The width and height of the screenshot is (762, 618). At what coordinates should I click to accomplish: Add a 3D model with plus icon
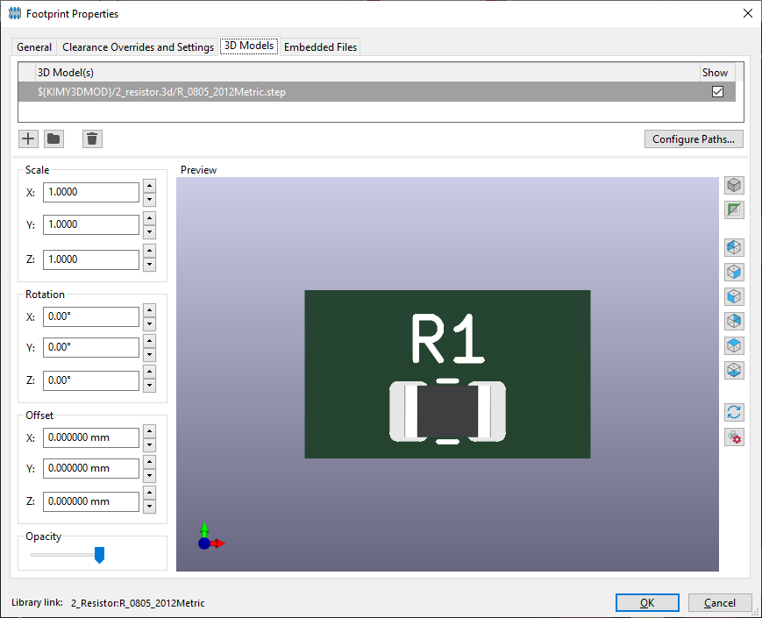coord(28,139)
